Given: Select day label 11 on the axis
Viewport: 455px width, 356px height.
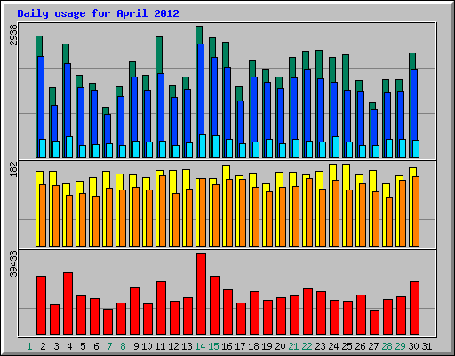Looking at the screenshot, I should [x=160, y=346].
